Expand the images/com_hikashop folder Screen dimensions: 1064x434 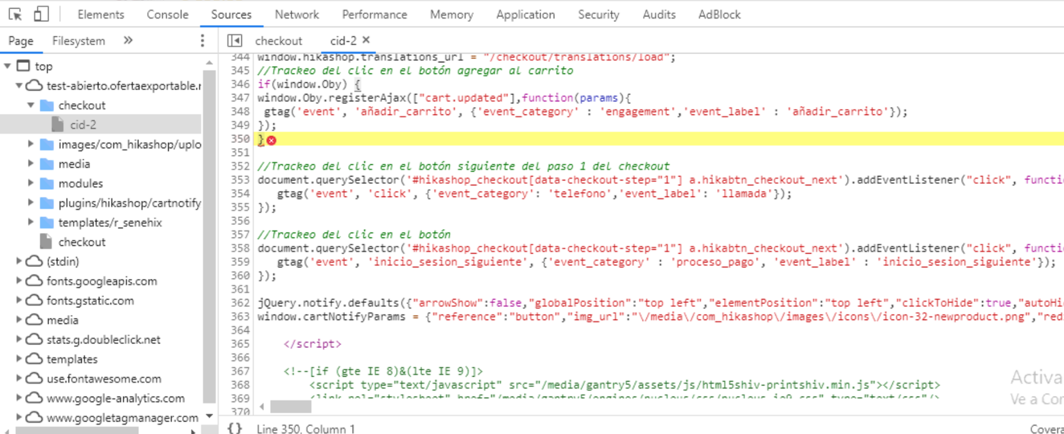(30, 144)
